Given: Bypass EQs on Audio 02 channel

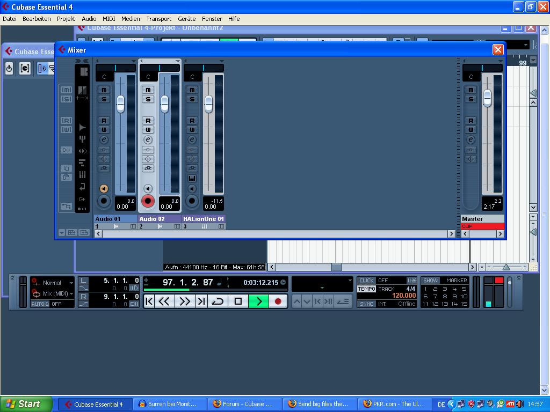Looking at the screenshot, I should [x=148, y=159].
